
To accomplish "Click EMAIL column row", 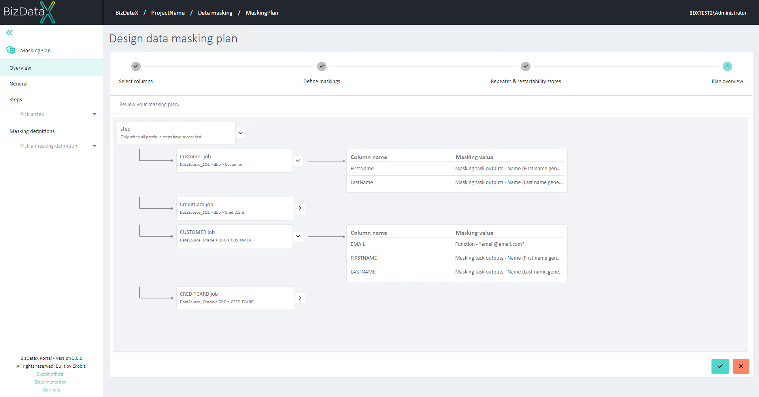I will click(457, 244).
